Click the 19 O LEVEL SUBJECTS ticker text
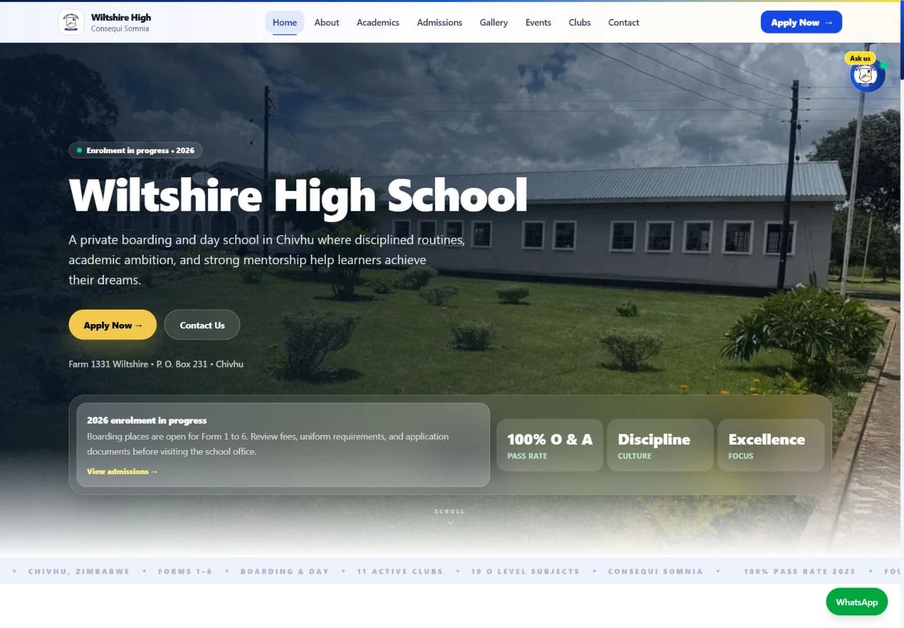Screen dimensions: 904x628 tap(525, 571)
